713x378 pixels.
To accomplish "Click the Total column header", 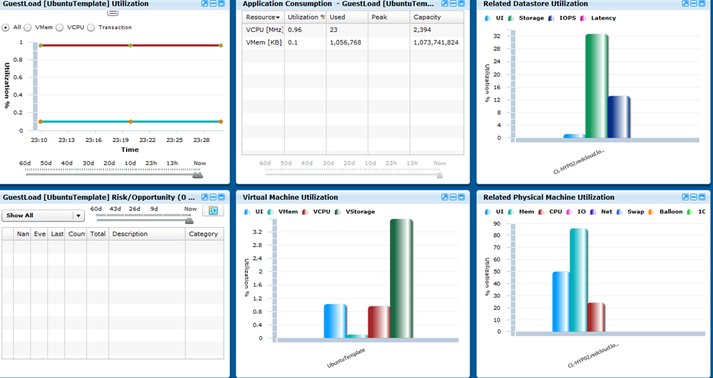I will coord(97,234).
